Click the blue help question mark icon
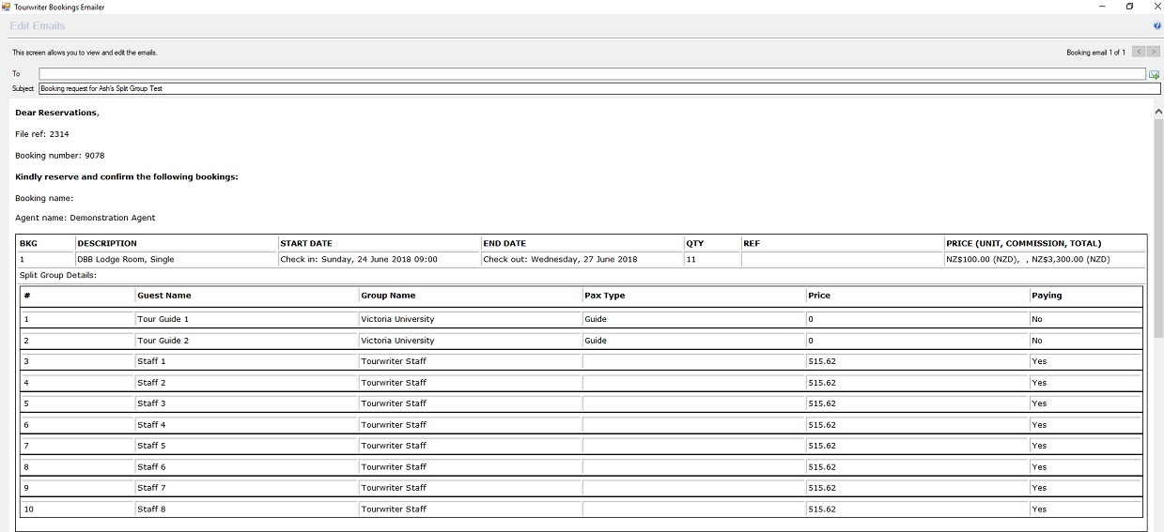This screenshot has height=532, width=1164. click(x=1157, y=26)
